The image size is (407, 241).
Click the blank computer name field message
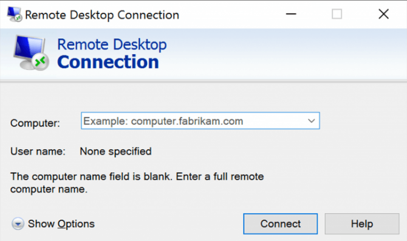137,183
